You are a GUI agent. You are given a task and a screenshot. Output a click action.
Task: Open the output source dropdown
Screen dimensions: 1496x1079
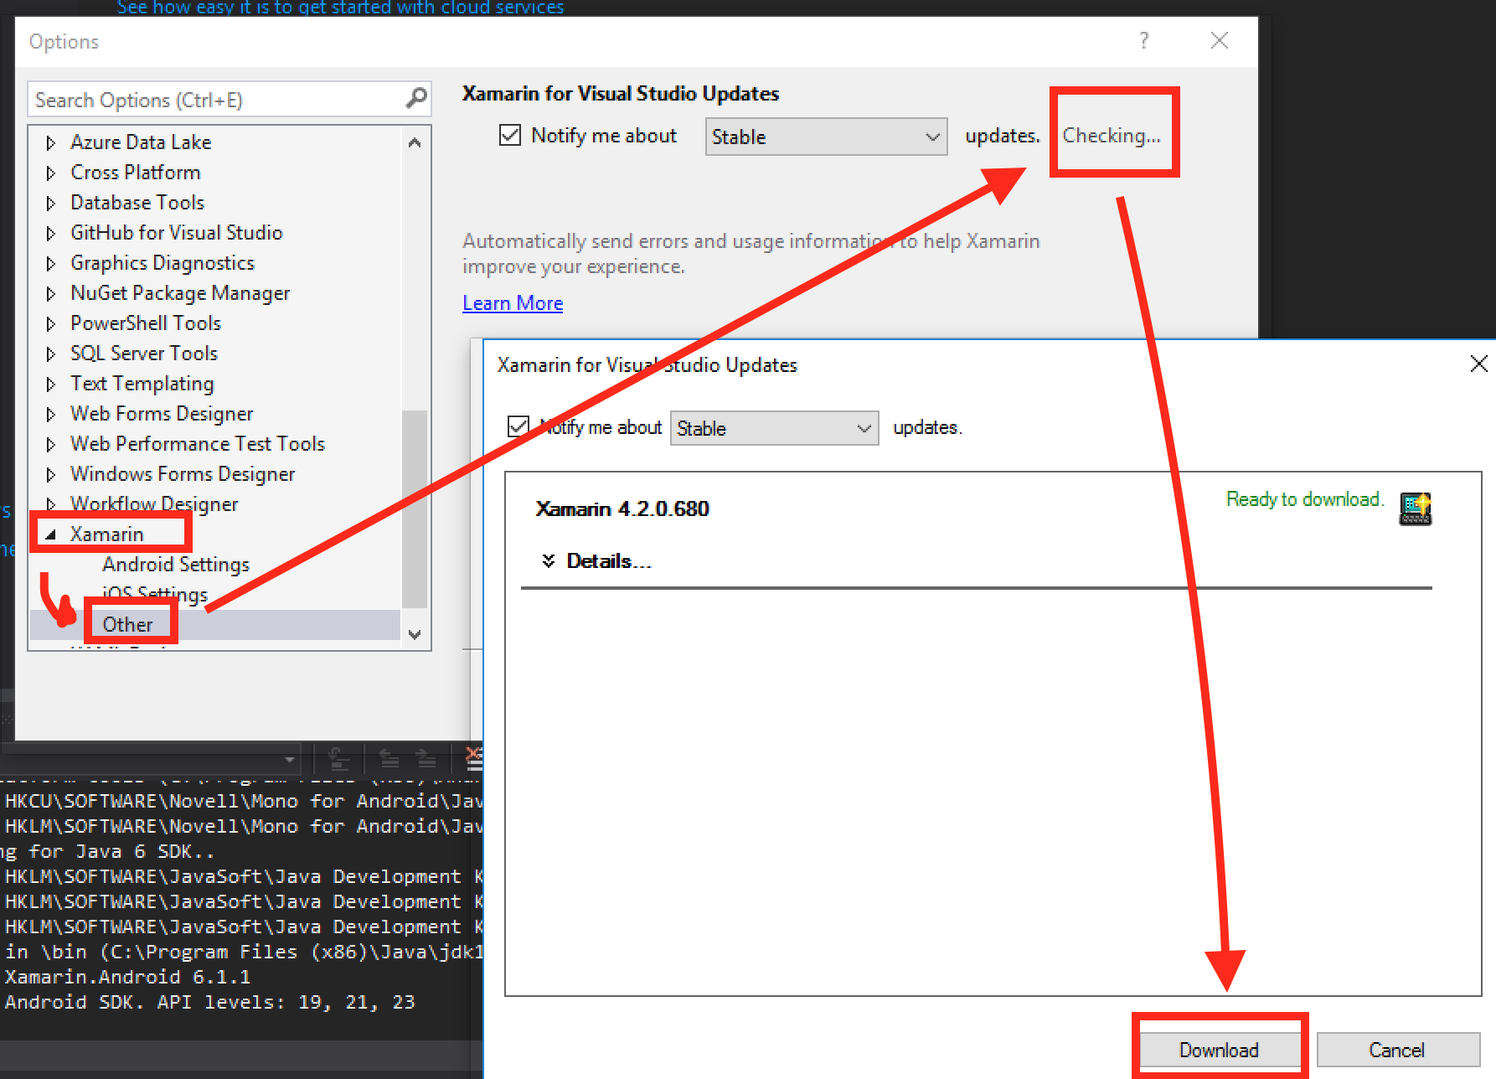pyautogui.click(x=289, y=760)
